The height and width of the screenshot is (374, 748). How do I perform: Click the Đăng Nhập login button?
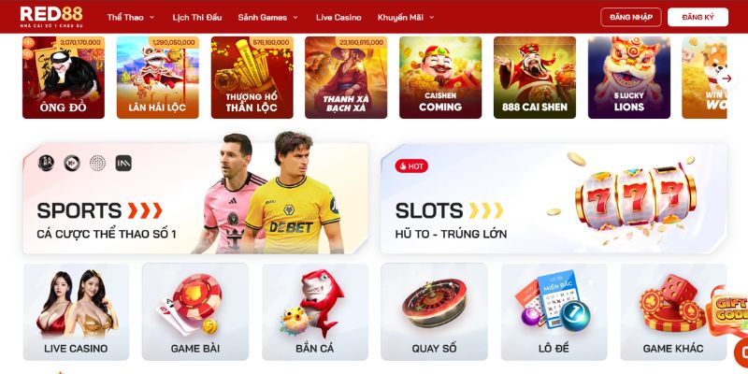[x=630, y=17]
